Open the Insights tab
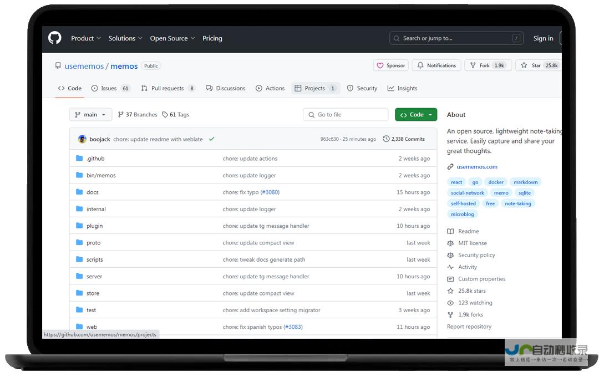This screenshot has height=377, width=599. tap(402, 88)
